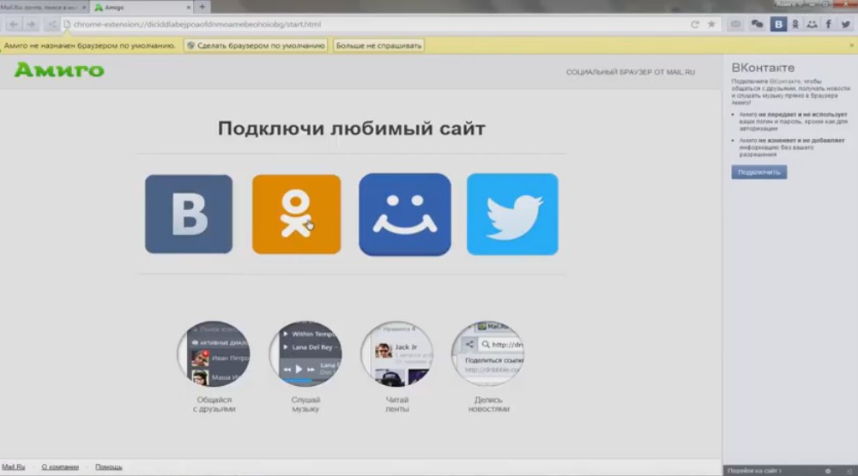Open Facebook toolbar icon

click(x=829, y=24)
